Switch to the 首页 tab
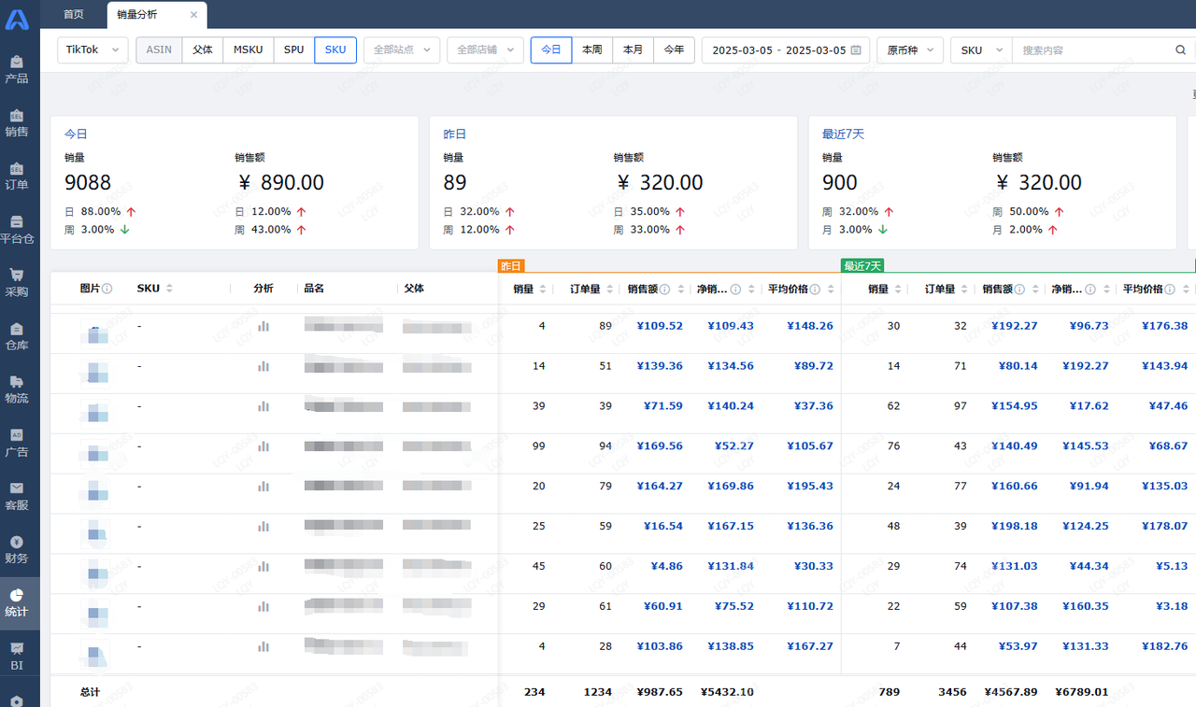Viewport: 1196px width, 707px height. click(74, 14)
